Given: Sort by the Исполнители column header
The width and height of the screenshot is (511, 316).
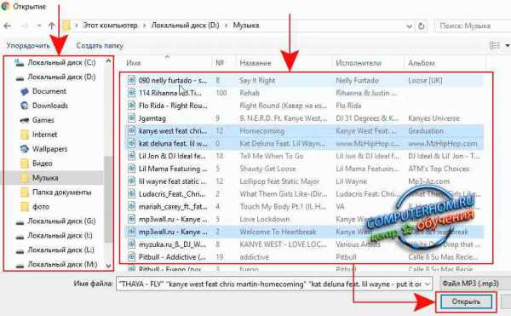Looking at the screenshot, I should tap(359, 63).
